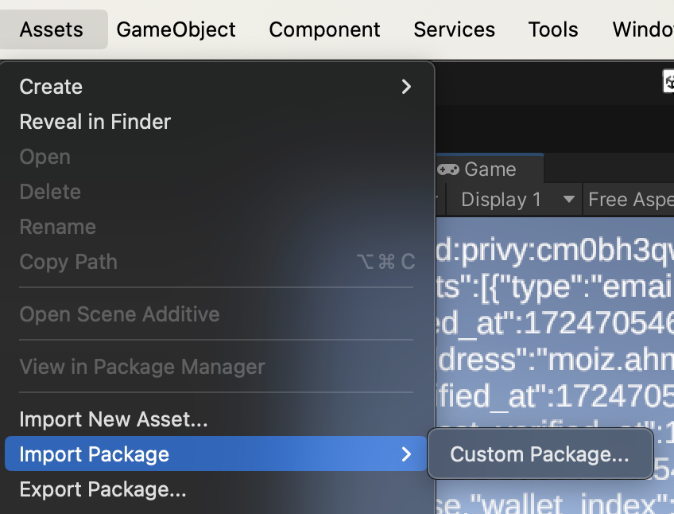This screenshot has height=514, width=674.
Task: Open the Free Aspect dropdown
Action: [629, 200]
